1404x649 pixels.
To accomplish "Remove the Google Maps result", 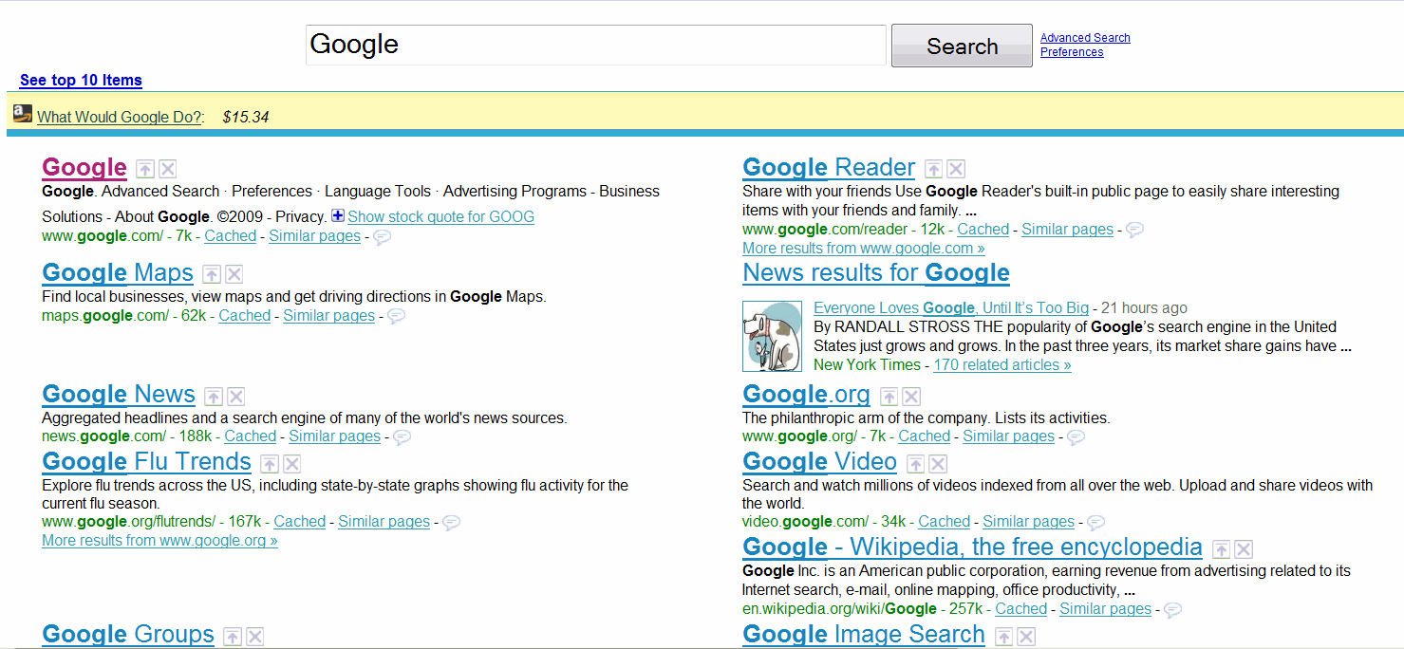I will (234, 274).
